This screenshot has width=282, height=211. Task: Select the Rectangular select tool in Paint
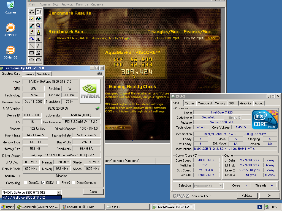[39, 12]
